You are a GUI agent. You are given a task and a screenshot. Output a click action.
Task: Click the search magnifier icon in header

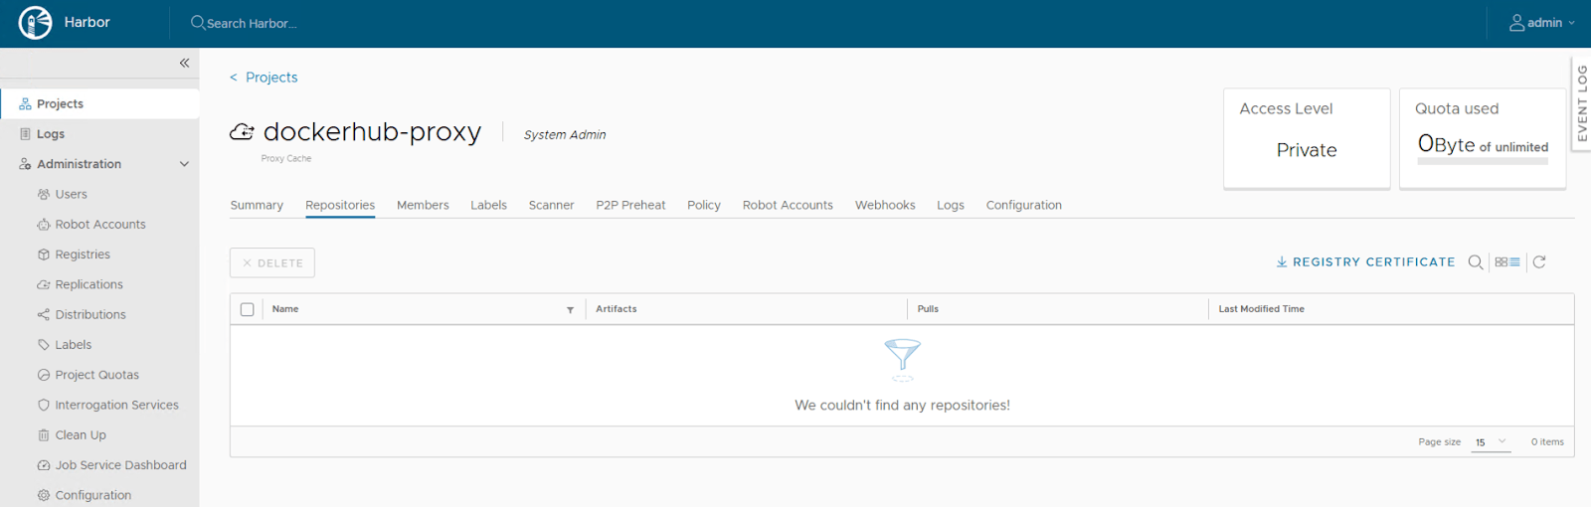click(198, 22)
